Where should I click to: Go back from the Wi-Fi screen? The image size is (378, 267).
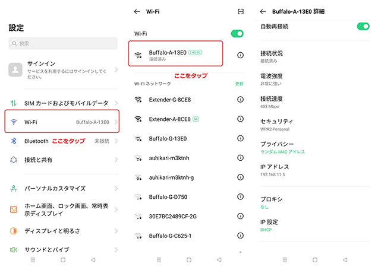click(x=137, y=11)
